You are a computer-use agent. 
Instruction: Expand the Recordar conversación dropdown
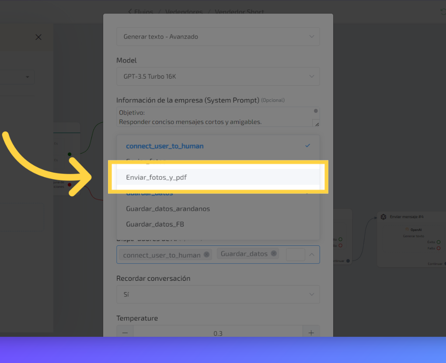(x=218, y=294)
